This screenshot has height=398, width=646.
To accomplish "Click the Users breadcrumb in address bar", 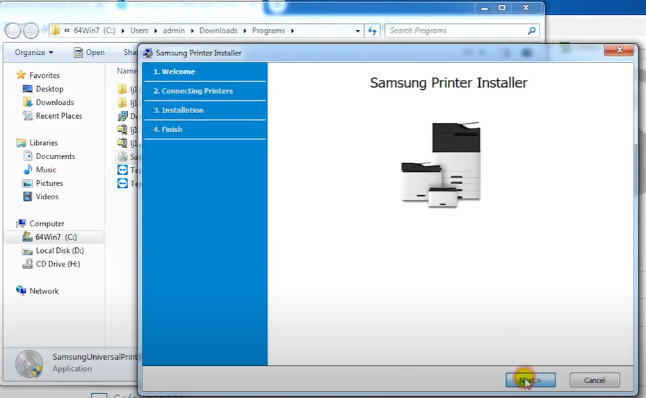I will [139, 31].
